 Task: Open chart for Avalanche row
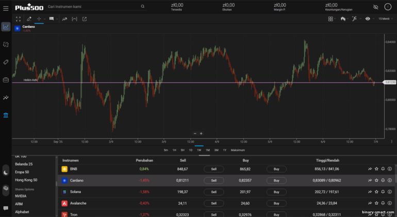coord(370,203)
